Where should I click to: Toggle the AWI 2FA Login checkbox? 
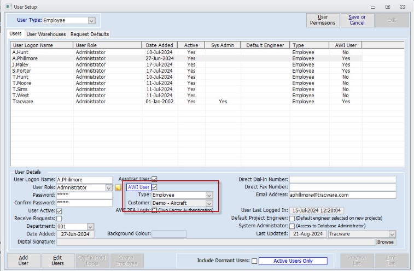[x=154, y=210]
